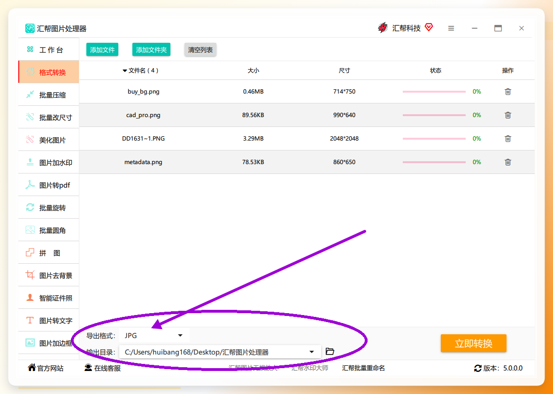Click the 拼图 label text
The width and height of the screenshot is (553, 394).
50,253
